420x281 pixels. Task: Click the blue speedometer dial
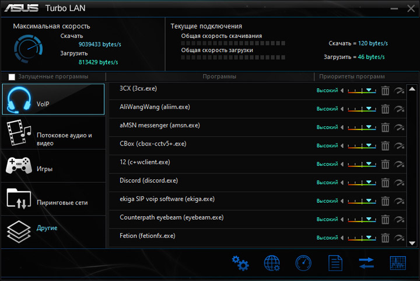point(28,49)
